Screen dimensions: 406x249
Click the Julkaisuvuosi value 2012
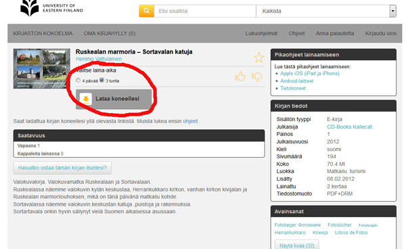pos(333,141)
